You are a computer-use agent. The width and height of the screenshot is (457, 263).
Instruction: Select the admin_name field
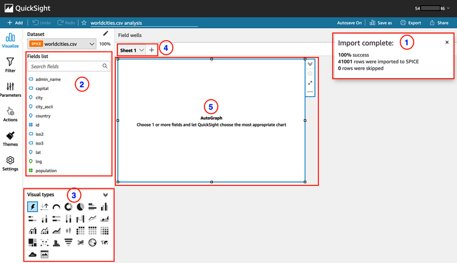coord(48,79)
